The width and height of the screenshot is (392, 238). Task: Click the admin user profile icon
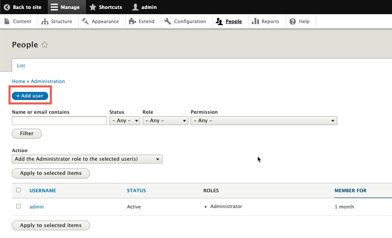[x=135, y=7]
